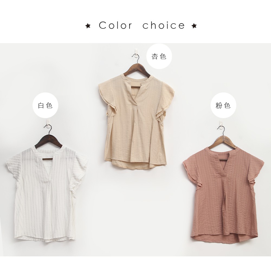Click the 粉色 pink color label circle
This screenshot has width=271, height=271.
223,105
